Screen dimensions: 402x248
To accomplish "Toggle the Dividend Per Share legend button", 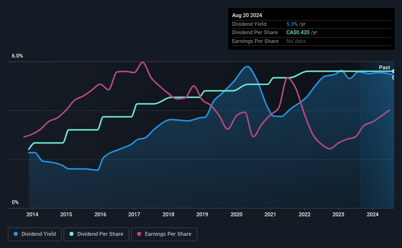I will (96, 234).
